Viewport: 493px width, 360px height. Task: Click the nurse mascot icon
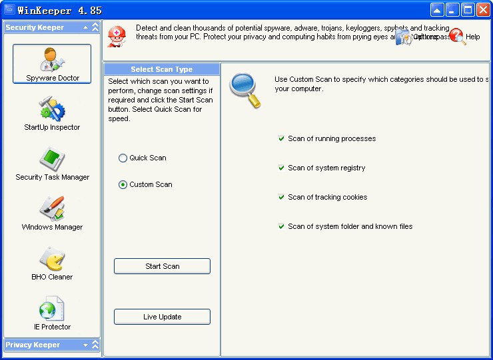coord(117,37)
